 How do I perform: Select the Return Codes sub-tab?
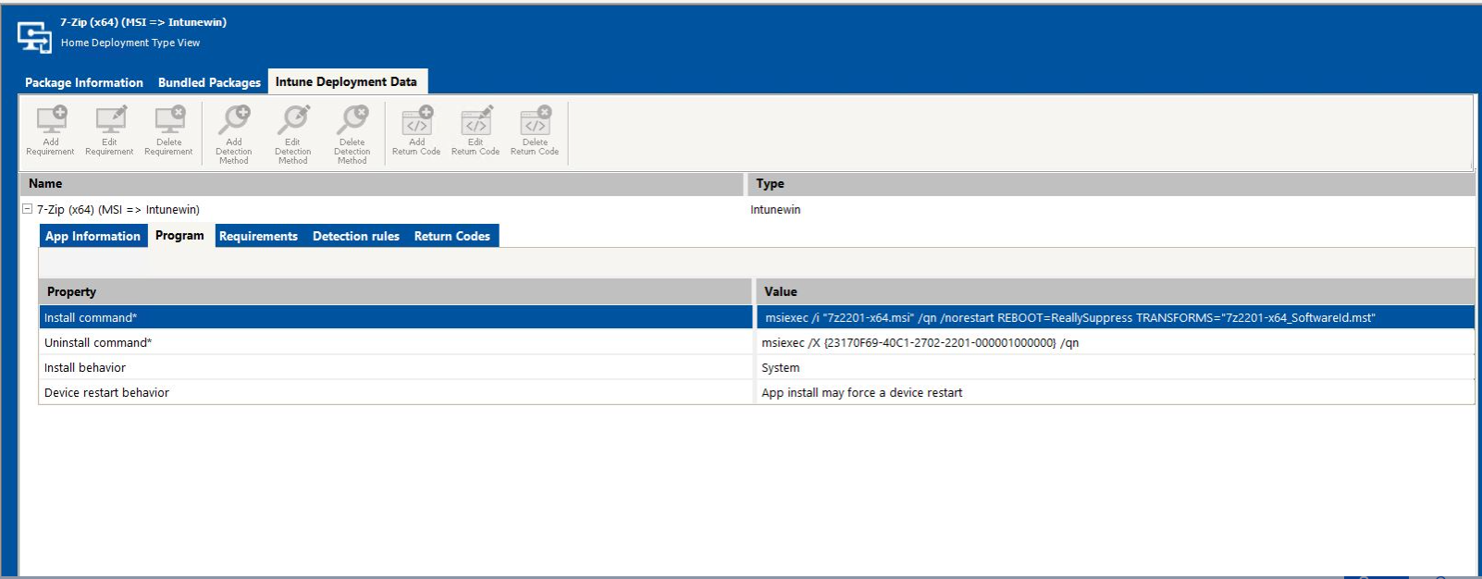point(451,236)
